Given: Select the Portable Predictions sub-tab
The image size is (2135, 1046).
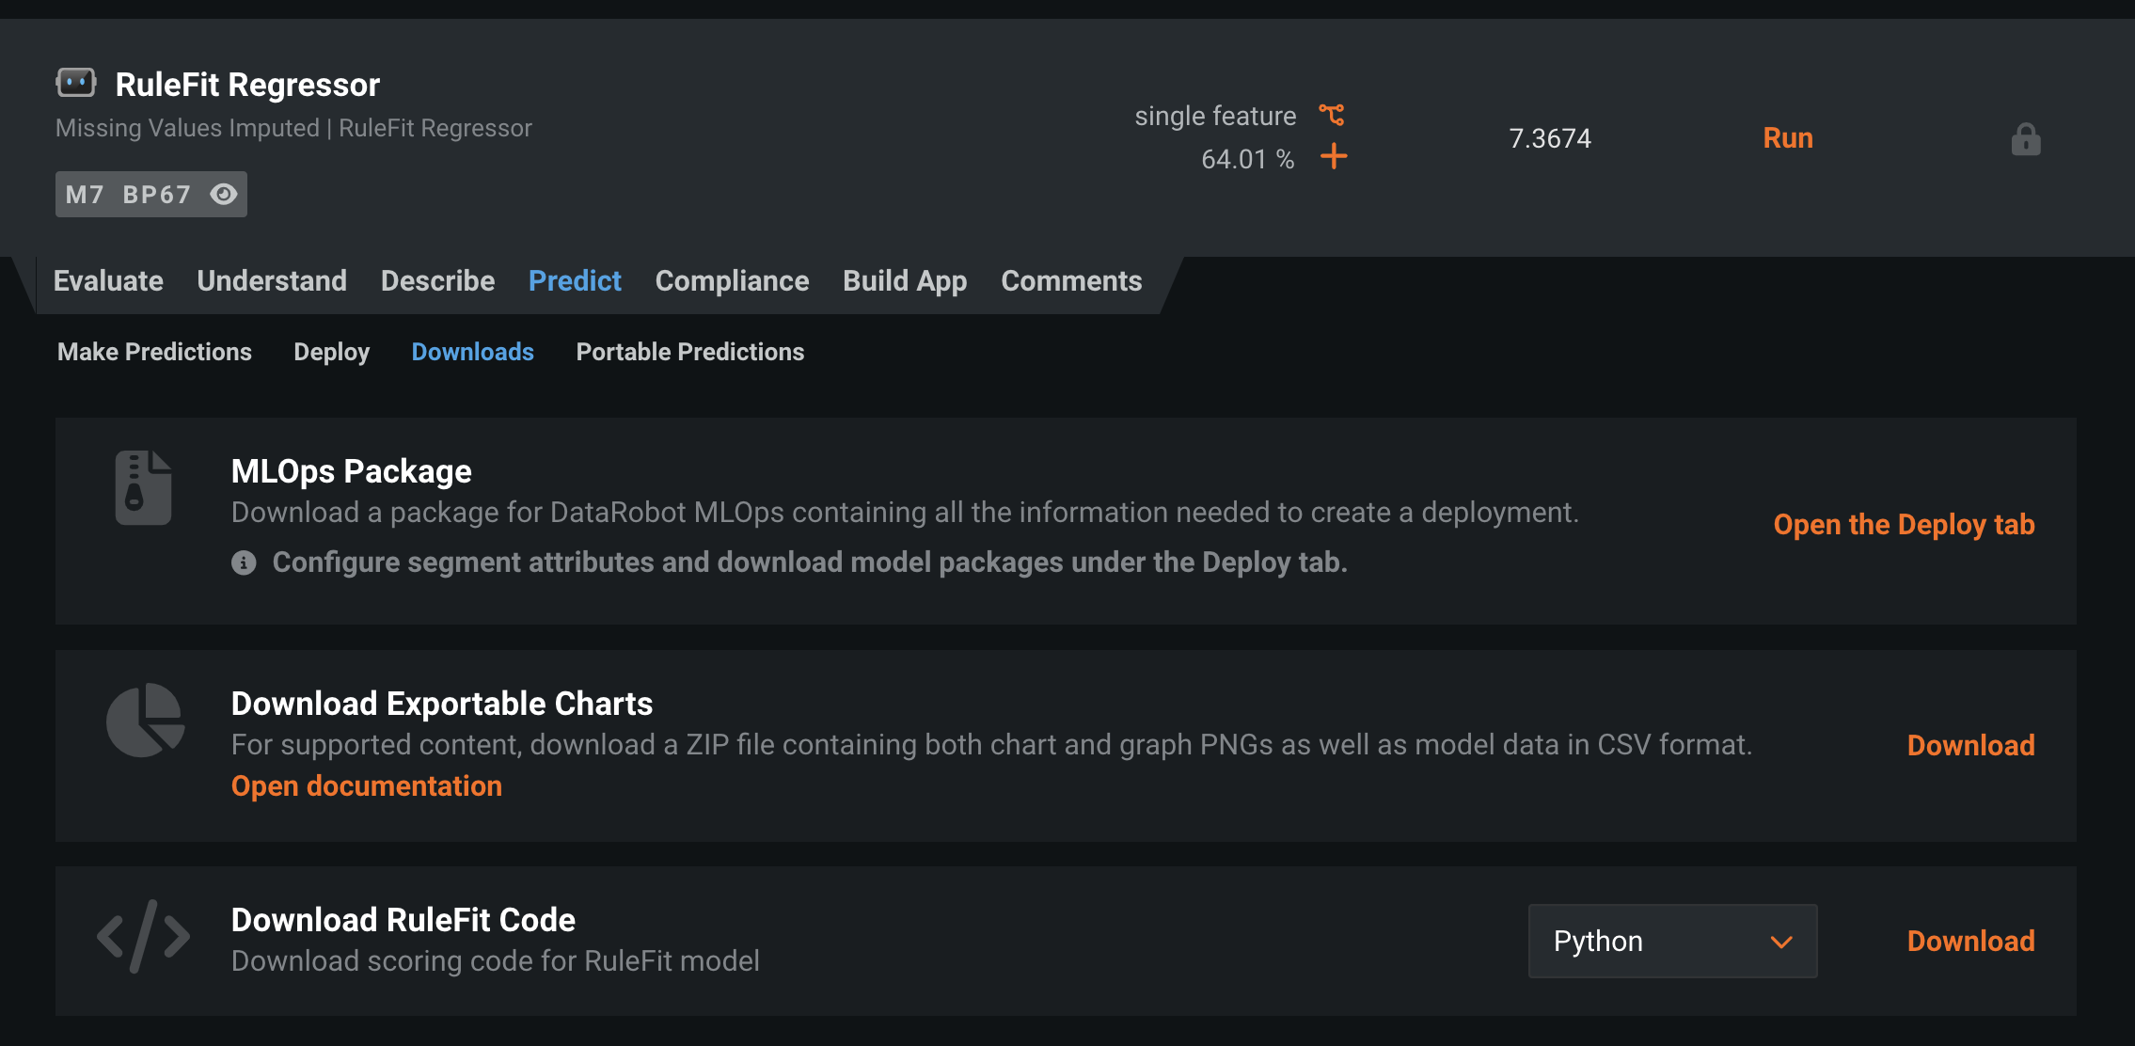Looking at the screenshot, I should (689, 352).
